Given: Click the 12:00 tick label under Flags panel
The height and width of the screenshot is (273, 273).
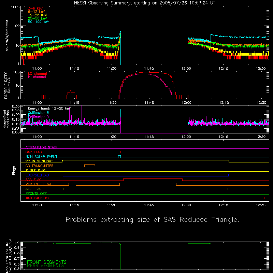Looking at the screenshot, I should click(186, 205).
